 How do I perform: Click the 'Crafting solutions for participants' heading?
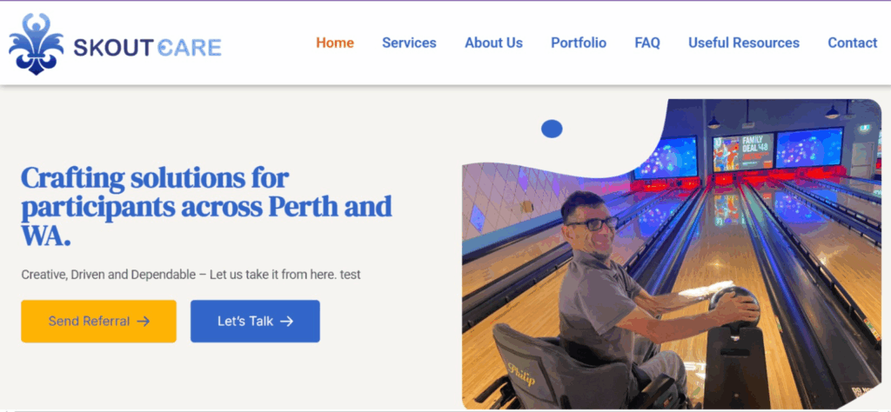tap(206, 207)
